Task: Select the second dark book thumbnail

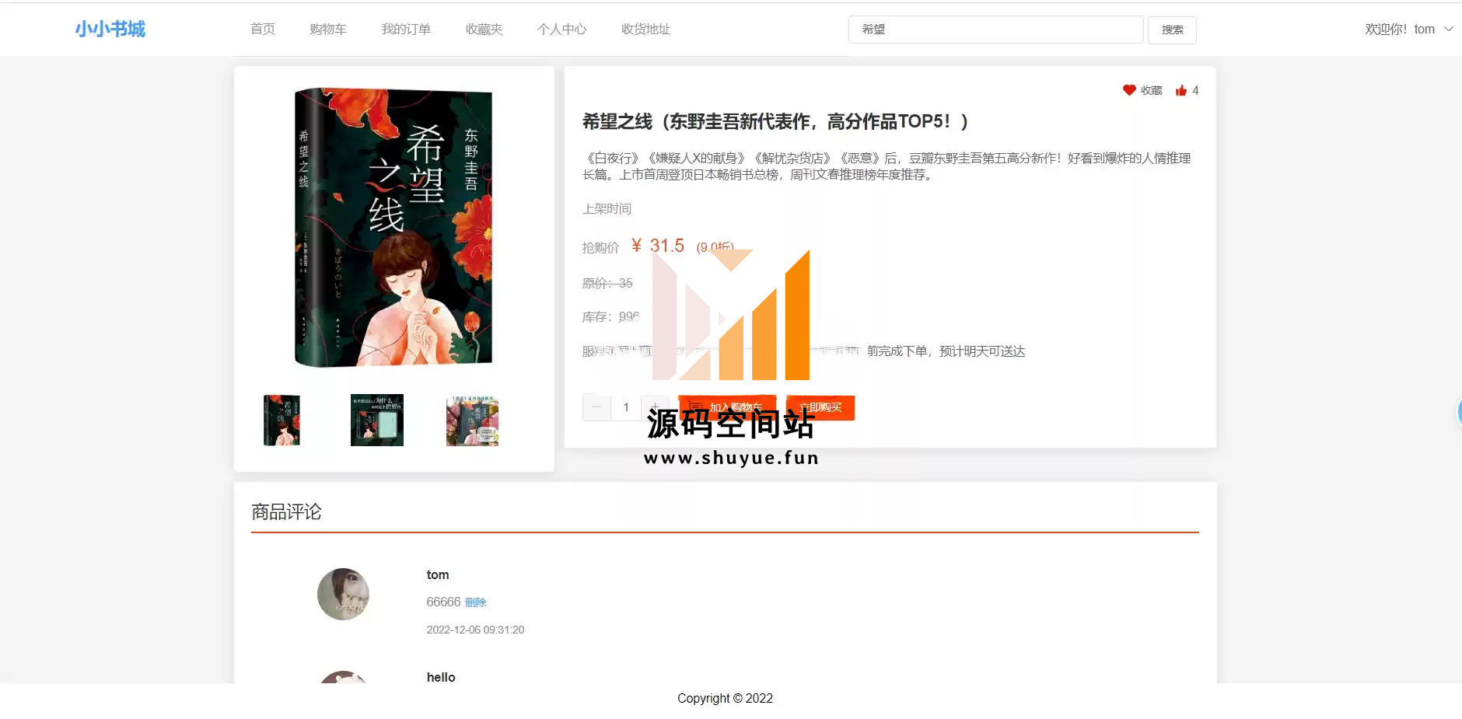Action: [x=377, y=420]
